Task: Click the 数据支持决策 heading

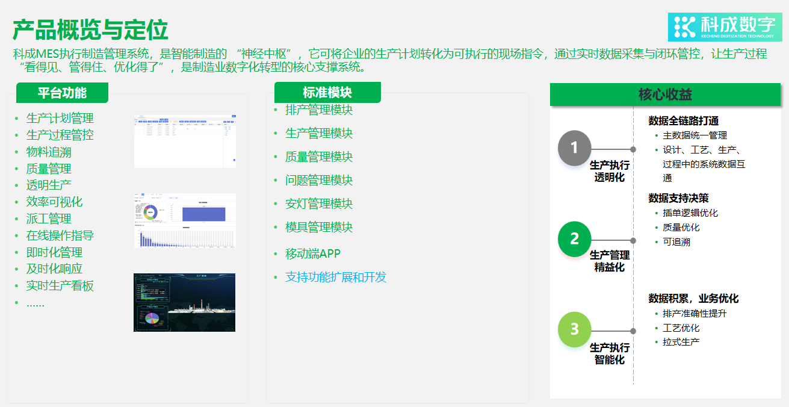Action: (678, 198)
